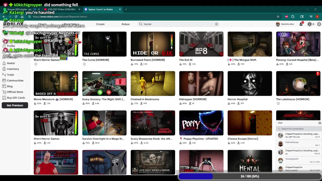The image size is (322, 181).
Task: Click the create group chat icon
Action: pos(319,123)
